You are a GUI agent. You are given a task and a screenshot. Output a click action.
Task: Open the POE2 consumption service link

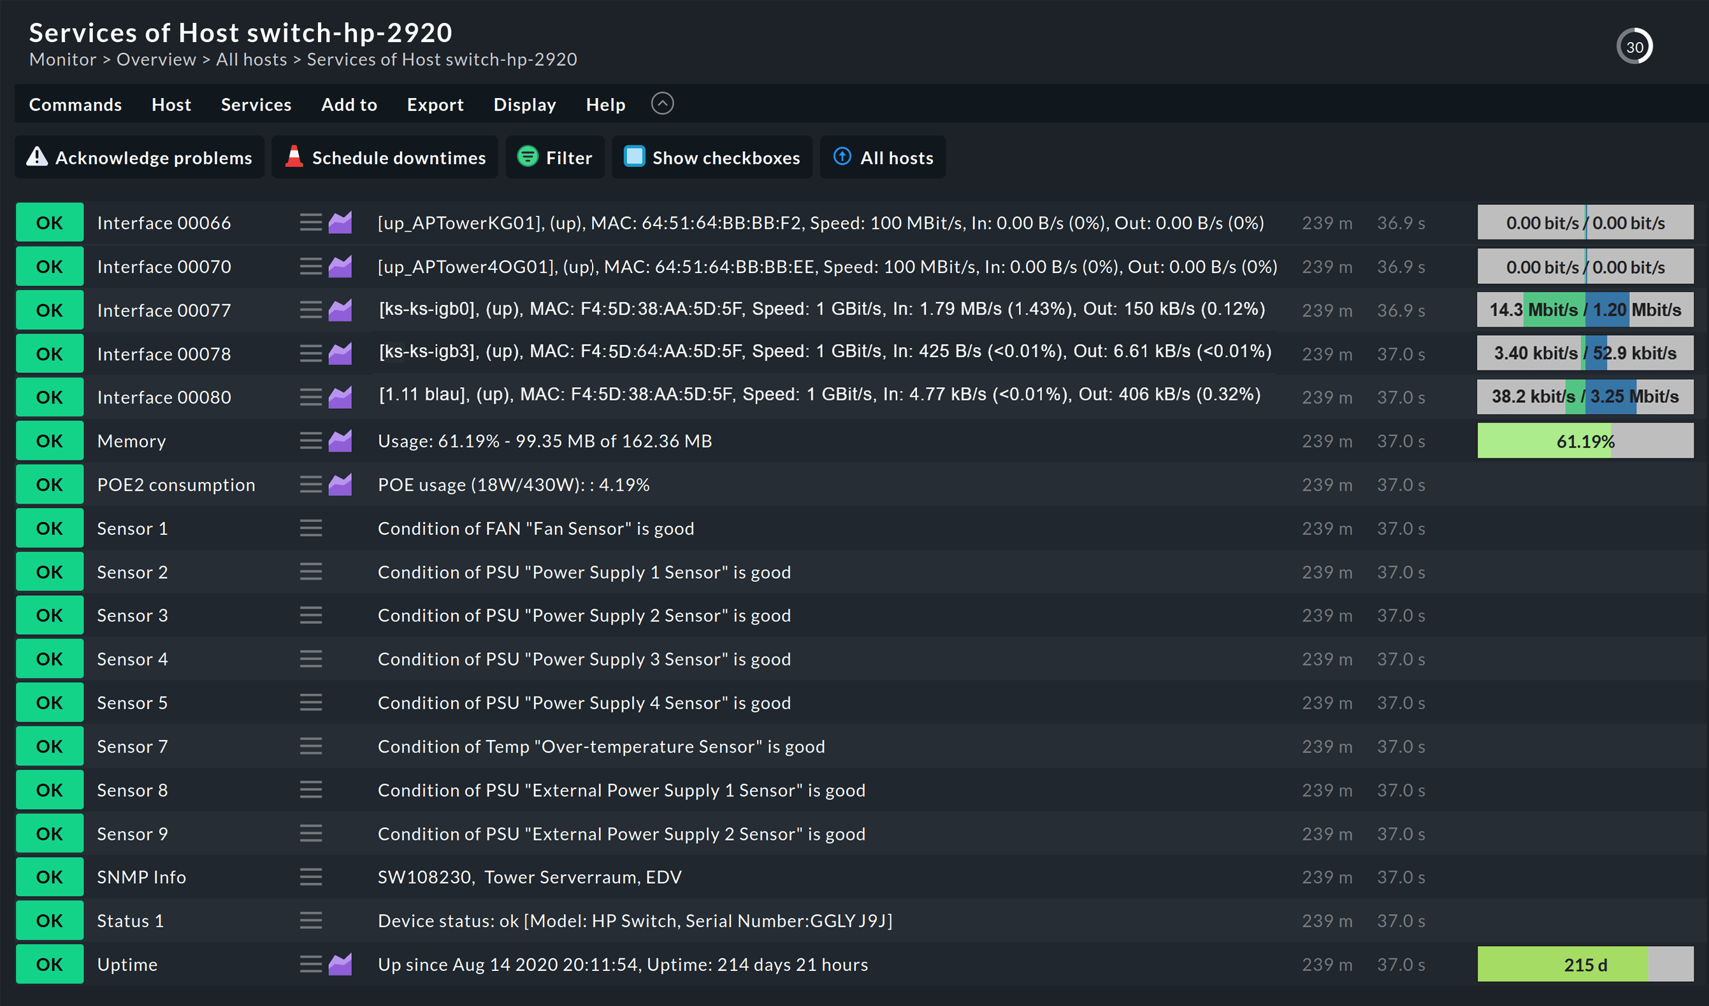[x=177, y=485]
